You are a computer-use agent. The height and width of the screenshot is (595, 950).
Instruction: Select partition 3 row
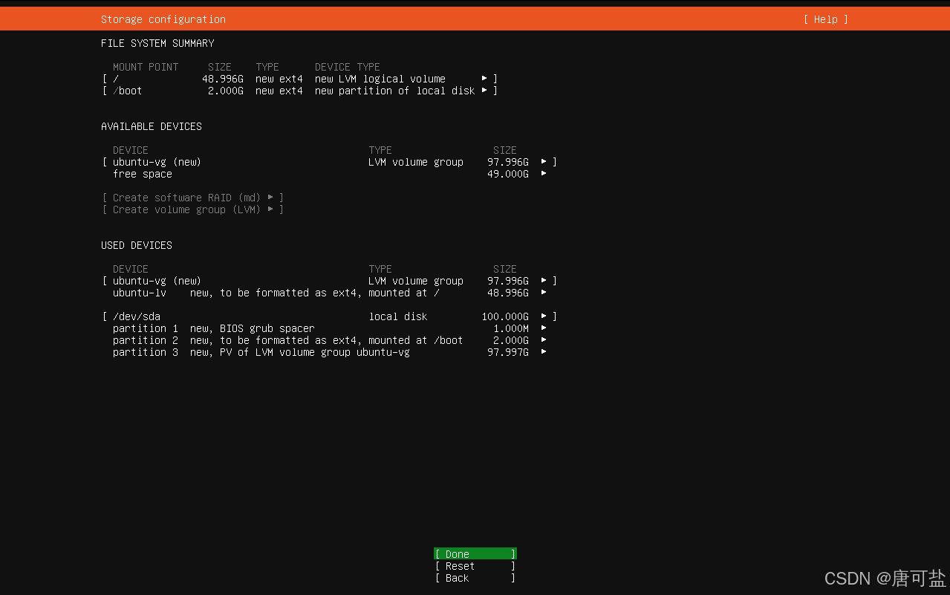tap(330, 352)
